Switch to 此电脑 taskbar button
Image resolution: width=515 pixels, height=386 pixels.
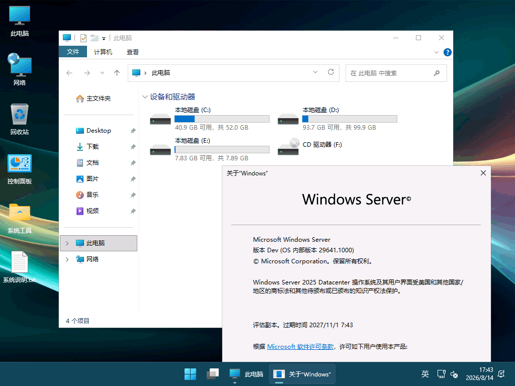click(x=246, y=374)
